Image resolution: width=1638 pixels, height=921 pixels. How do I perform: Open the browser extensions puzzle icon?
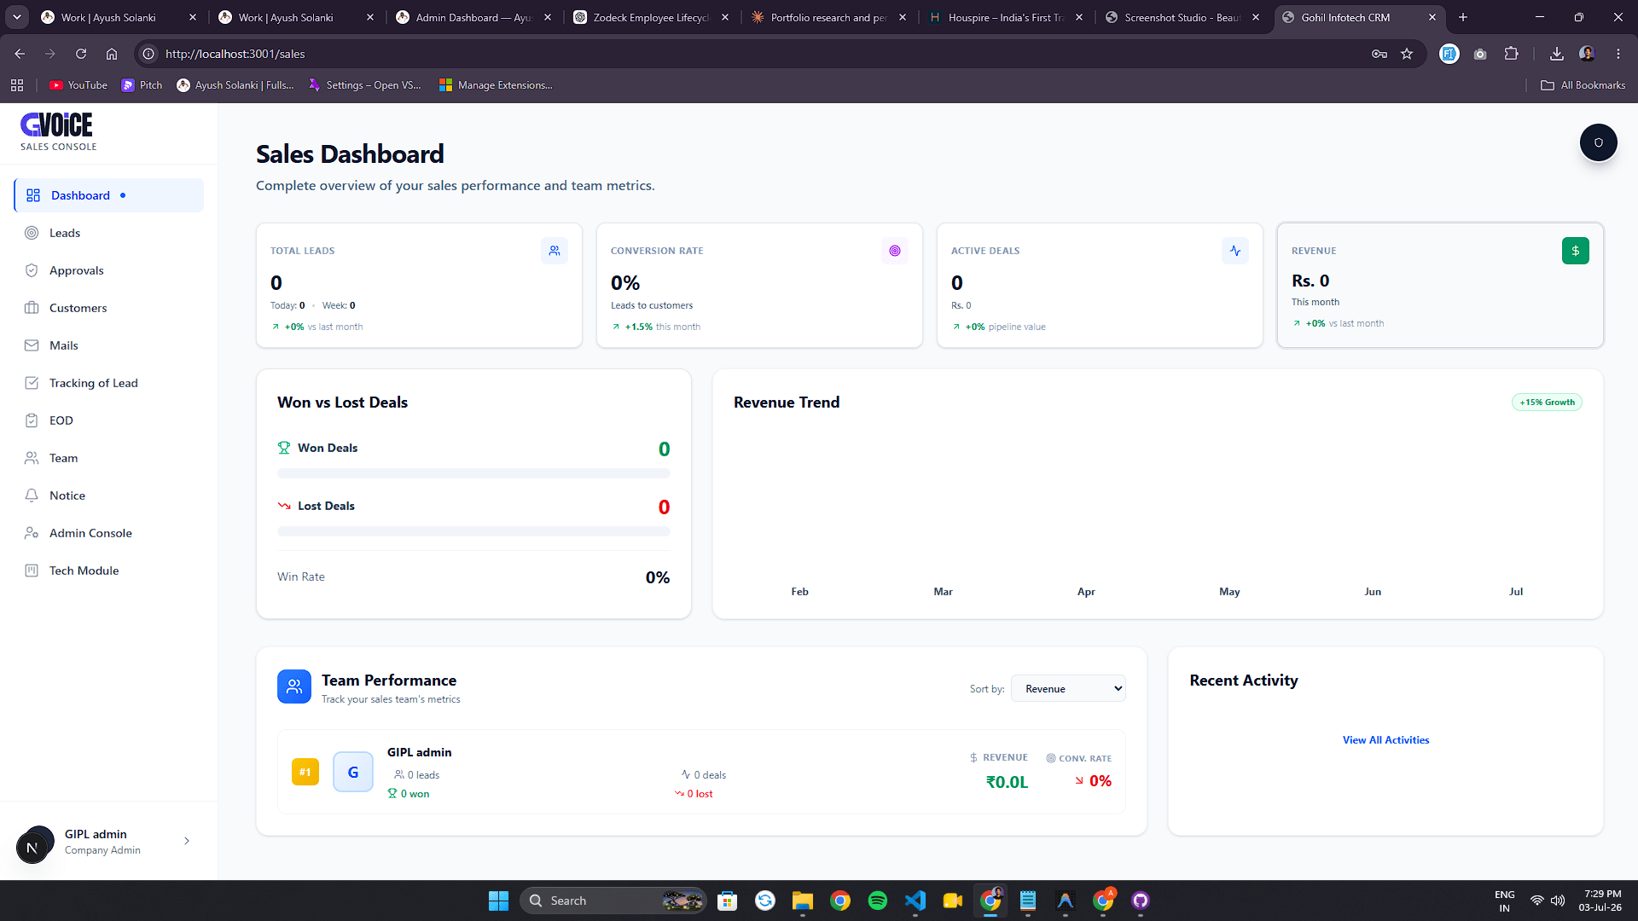(1511, 54)
